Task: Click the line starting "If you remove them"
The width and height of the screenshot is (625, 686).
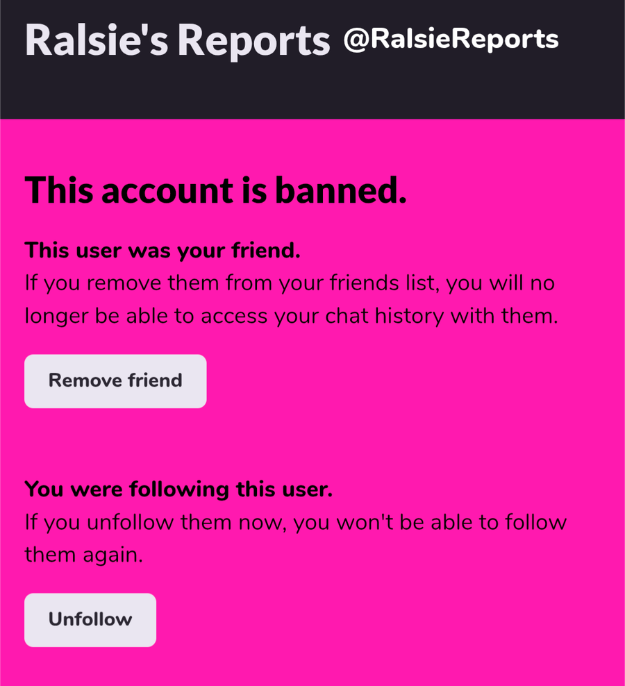Action: point(290,283)
